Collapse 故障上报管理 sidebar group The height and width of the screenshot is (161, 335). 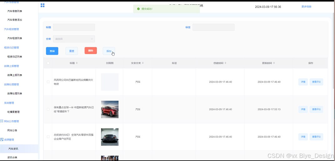pos(12,66)
